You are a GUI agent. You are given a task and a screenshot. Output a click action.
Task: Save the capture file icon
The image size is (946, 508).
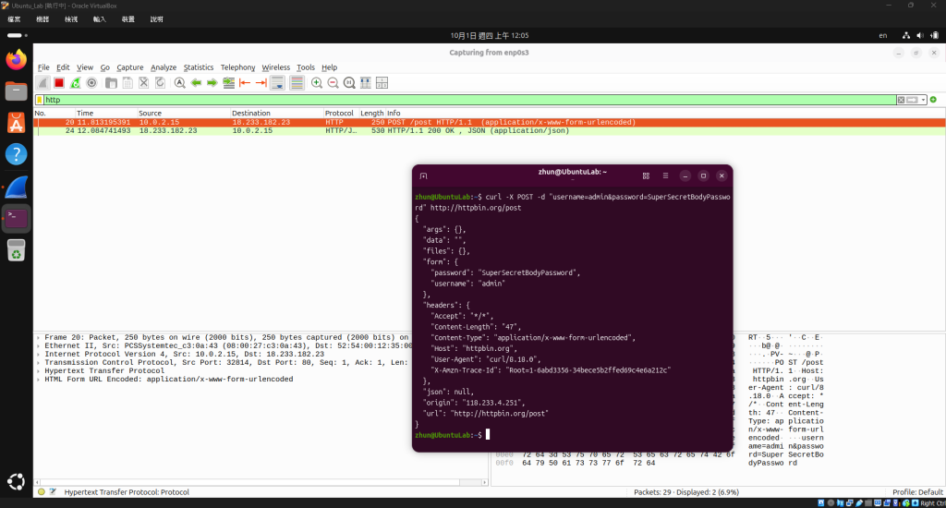[x=127, y=82]
